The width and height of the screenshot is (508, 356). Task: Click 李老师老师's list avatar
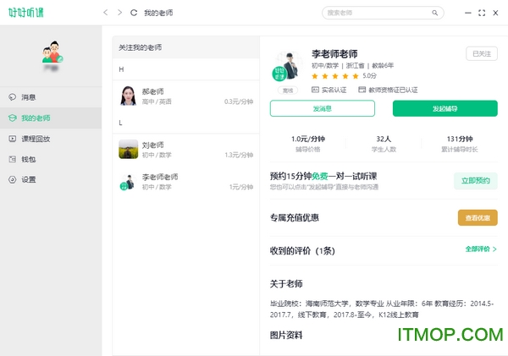tap(128, 182)
